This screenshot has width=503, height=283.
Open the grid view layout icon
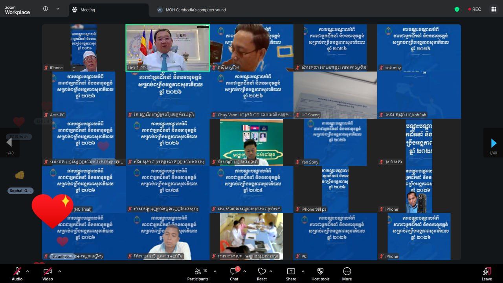pyautogui.click(x=494, y=9)
